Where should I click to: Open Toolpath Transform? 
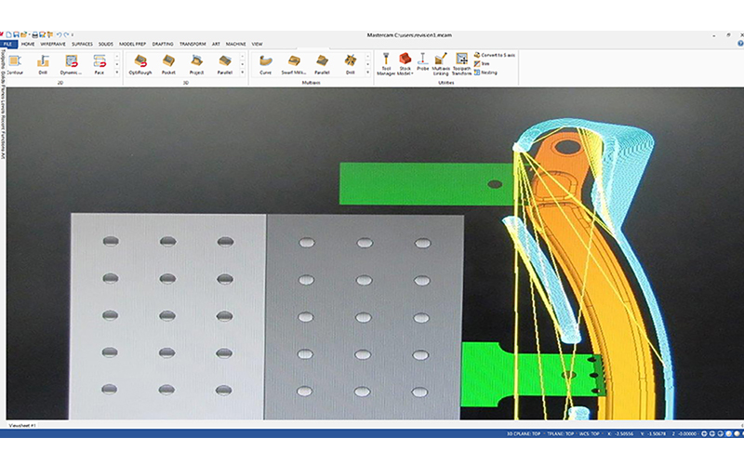coord(461,64)
